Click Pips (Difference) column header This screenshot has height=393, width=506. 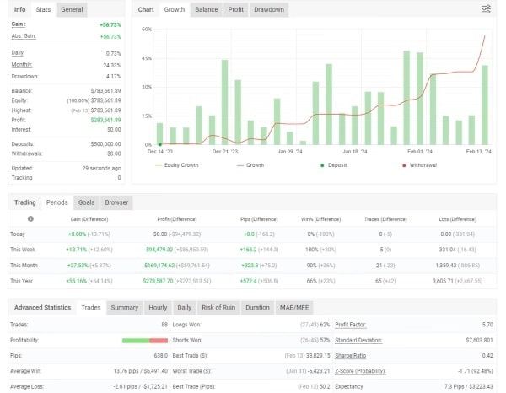click(259, 219)
